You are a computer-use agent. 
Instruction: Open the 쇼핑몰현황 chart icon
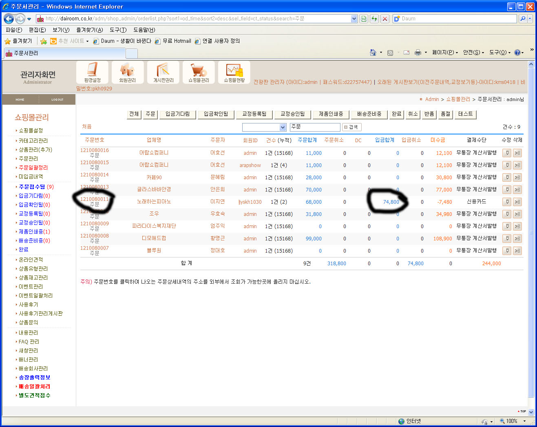pyautogui.click(x=234, y=72)
